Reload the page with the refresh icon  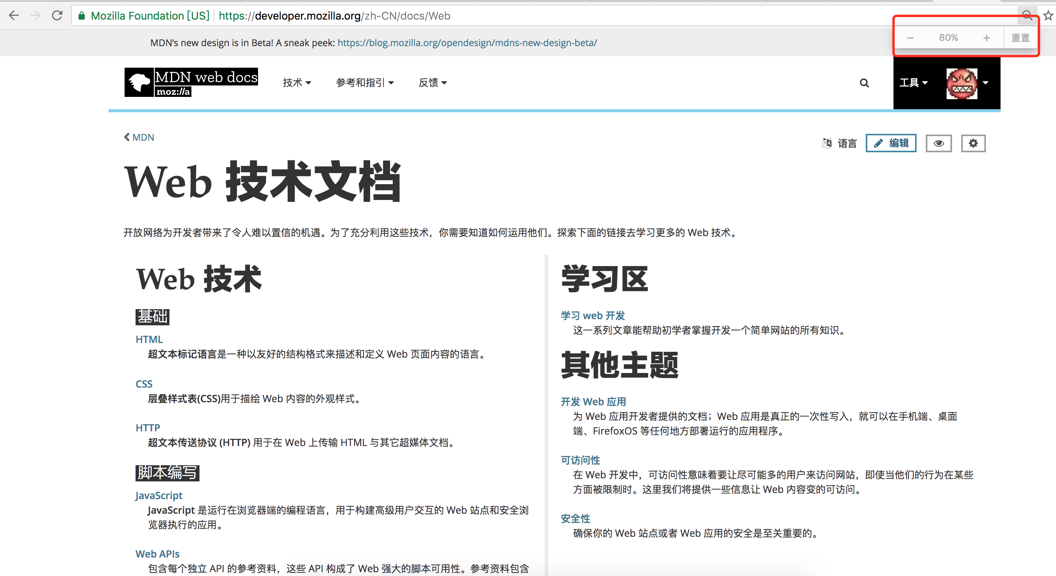[x=57, y=15]
